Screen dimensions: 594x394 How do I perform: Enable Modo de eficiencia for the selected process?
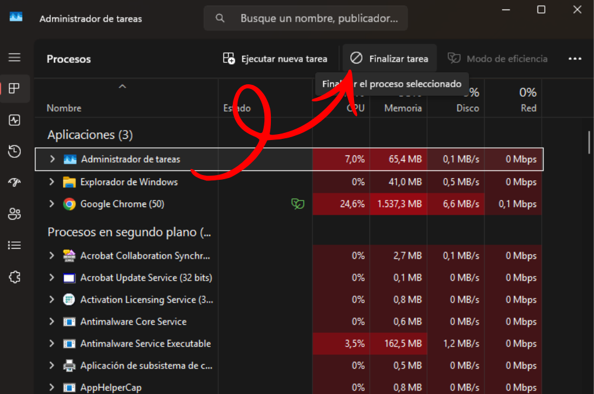[497, 58]
